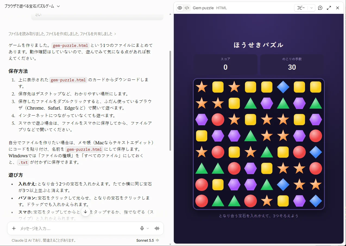Switch artifact to code view icon
The height and width of the screenshot is (246, 346).
coord(187,8)
